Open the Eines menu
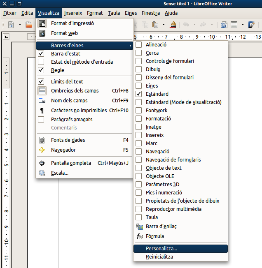 click(x=131, y=13)
